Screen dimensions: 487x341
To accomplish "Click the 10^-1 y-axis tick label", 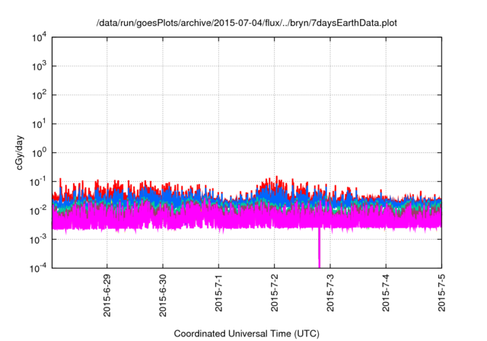I will 38,182.
